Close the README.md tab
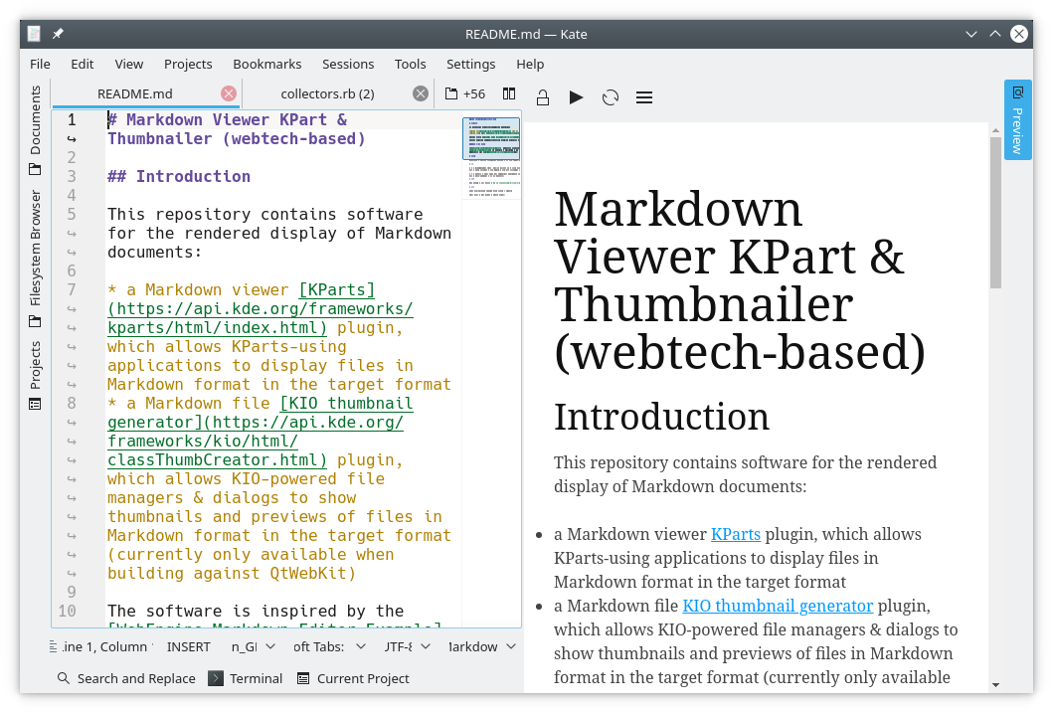 229,93
